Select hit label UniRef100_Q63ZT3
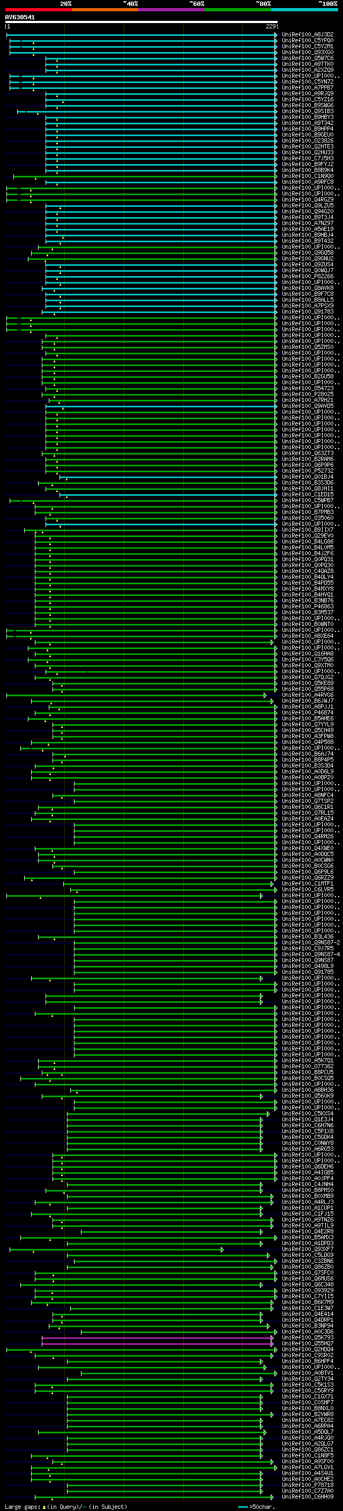Image resolution: width=343 pixels, height=1511 pixels. tap(308, 453)
